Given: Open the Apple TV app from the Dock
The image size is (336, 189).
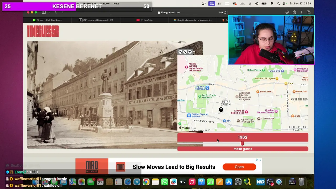Looking at the screenshot, I should click(183, 182).
